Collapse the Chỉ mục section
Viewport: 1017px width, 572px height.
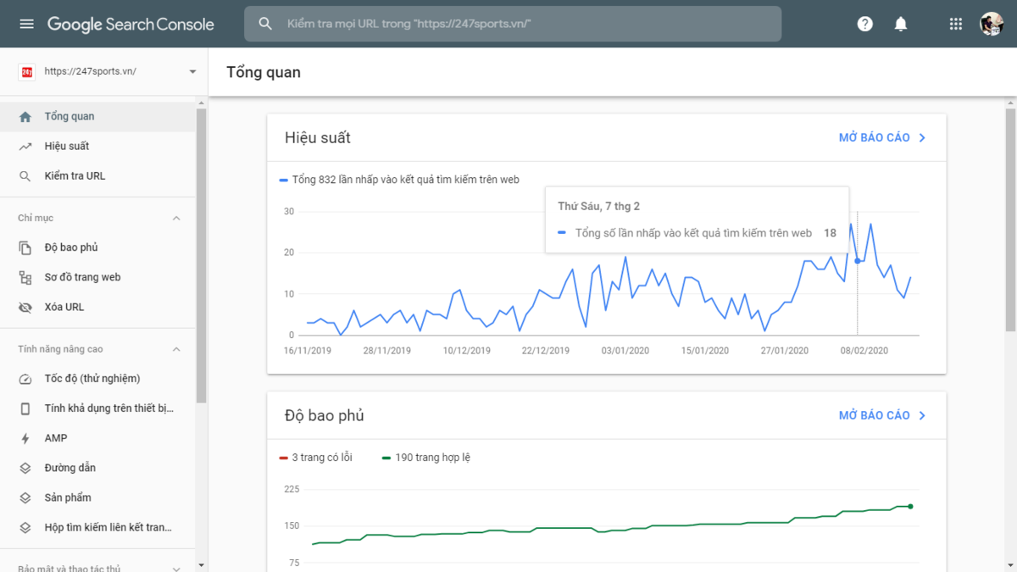(176, 219)
